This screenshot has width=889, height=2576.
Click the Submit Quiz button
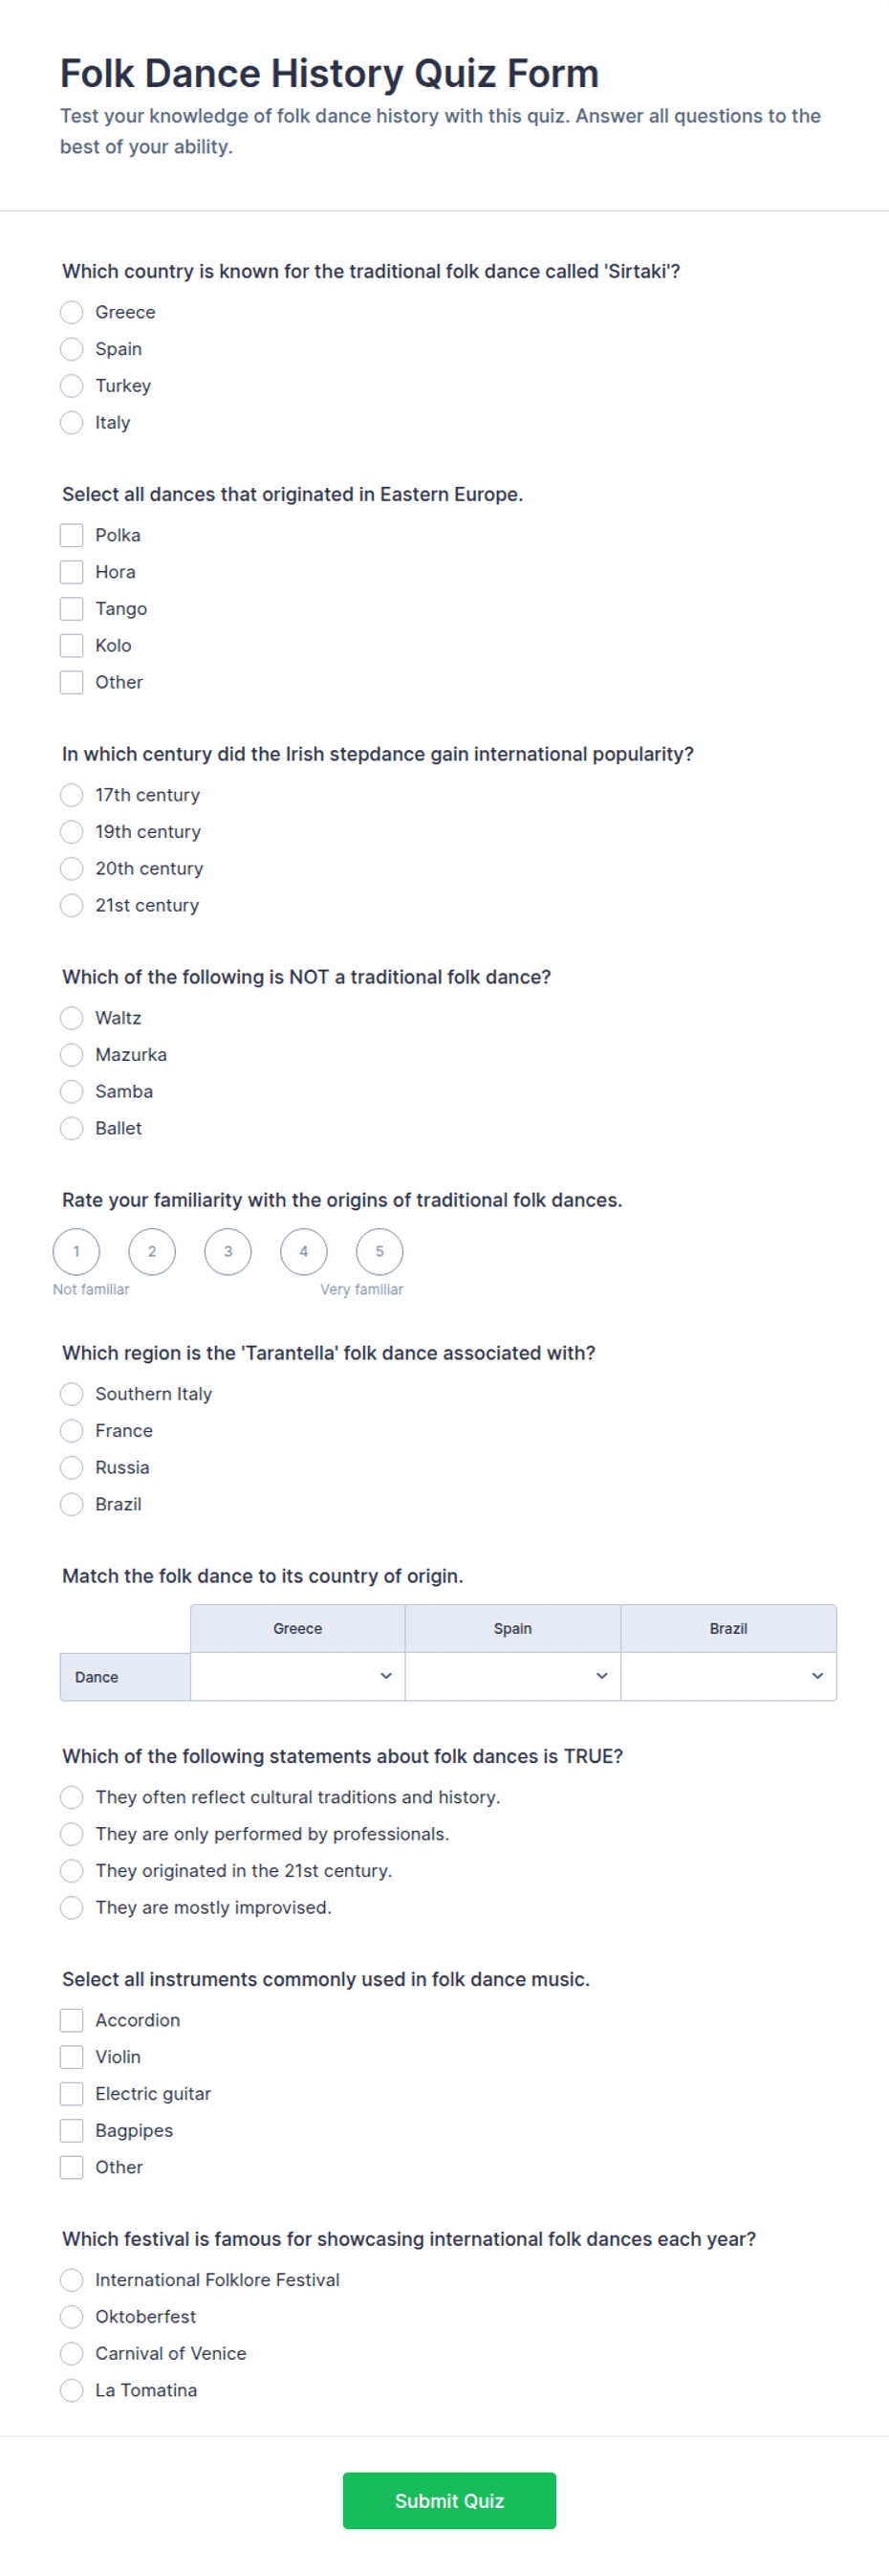(x=449, y=2500)
